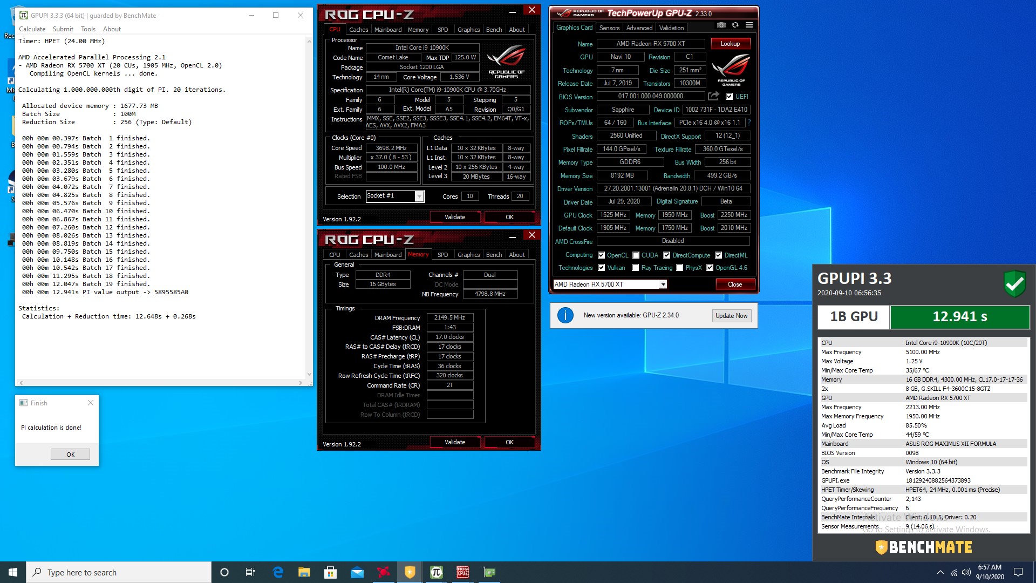1036x583 pixels.
Task: Open Bench tab in lower CPU-Z window
Action: tap(494, 255)
